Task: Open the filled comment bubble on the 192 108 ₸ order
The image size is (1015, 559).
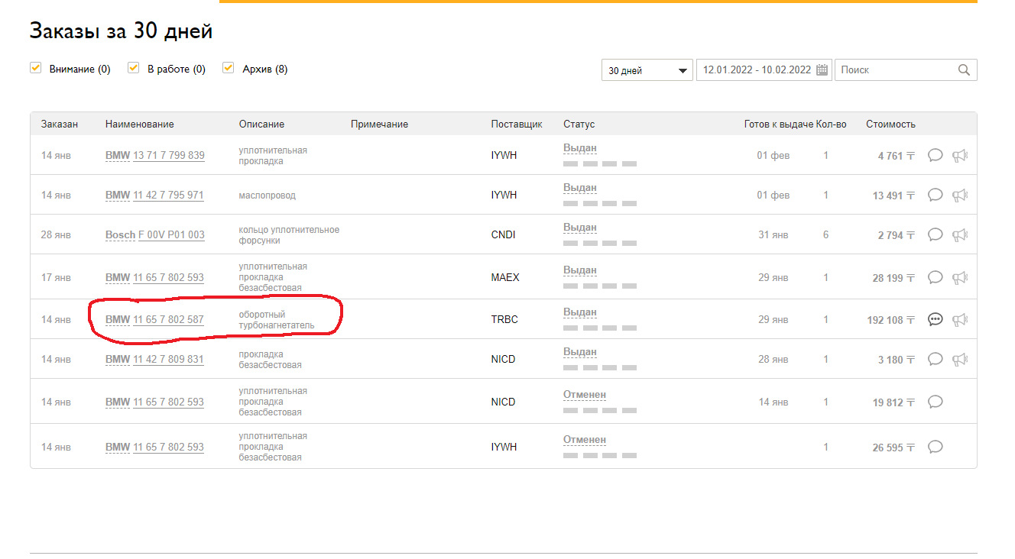Action: (935, 319)
